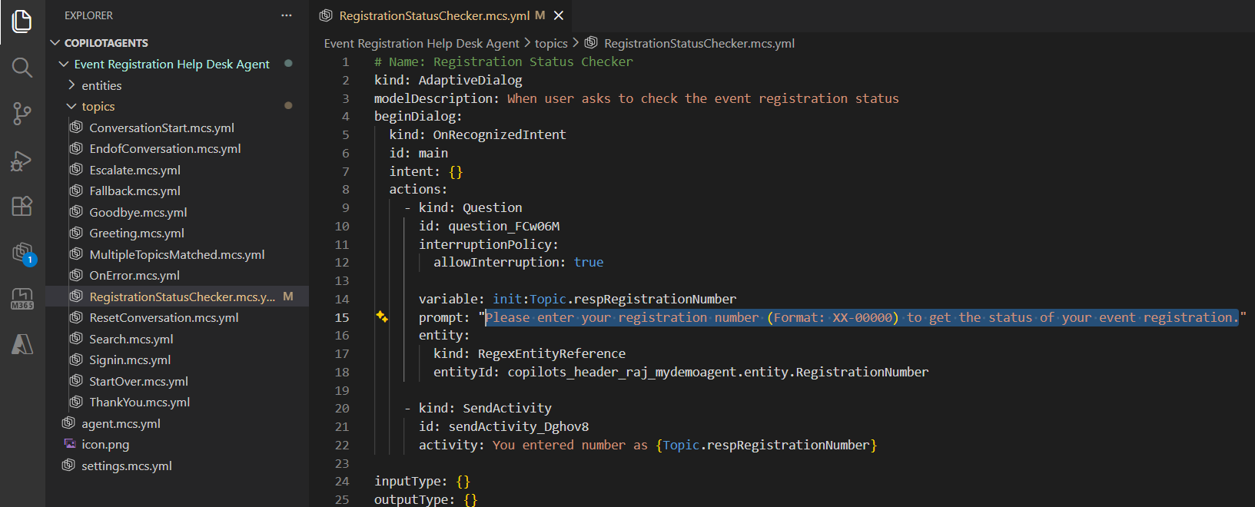
Task: Open Greeting.mcs.yml from the file tree
Action: 137,234
